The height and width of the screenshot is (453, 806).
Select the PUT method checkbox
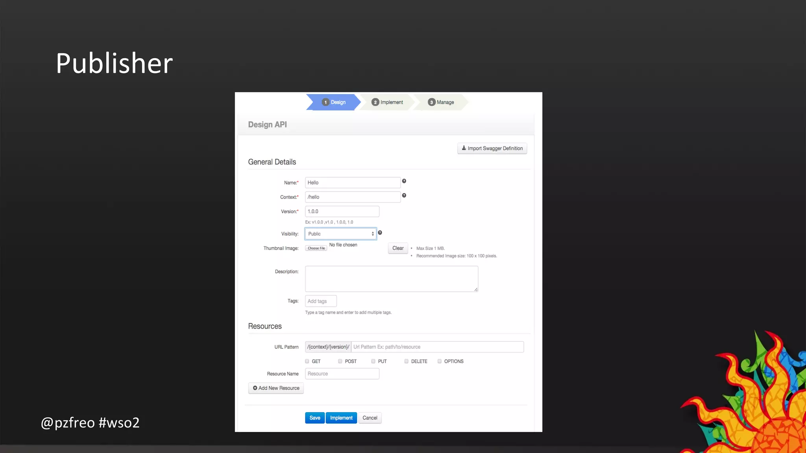pyautogui.click(x=373, y=361)
